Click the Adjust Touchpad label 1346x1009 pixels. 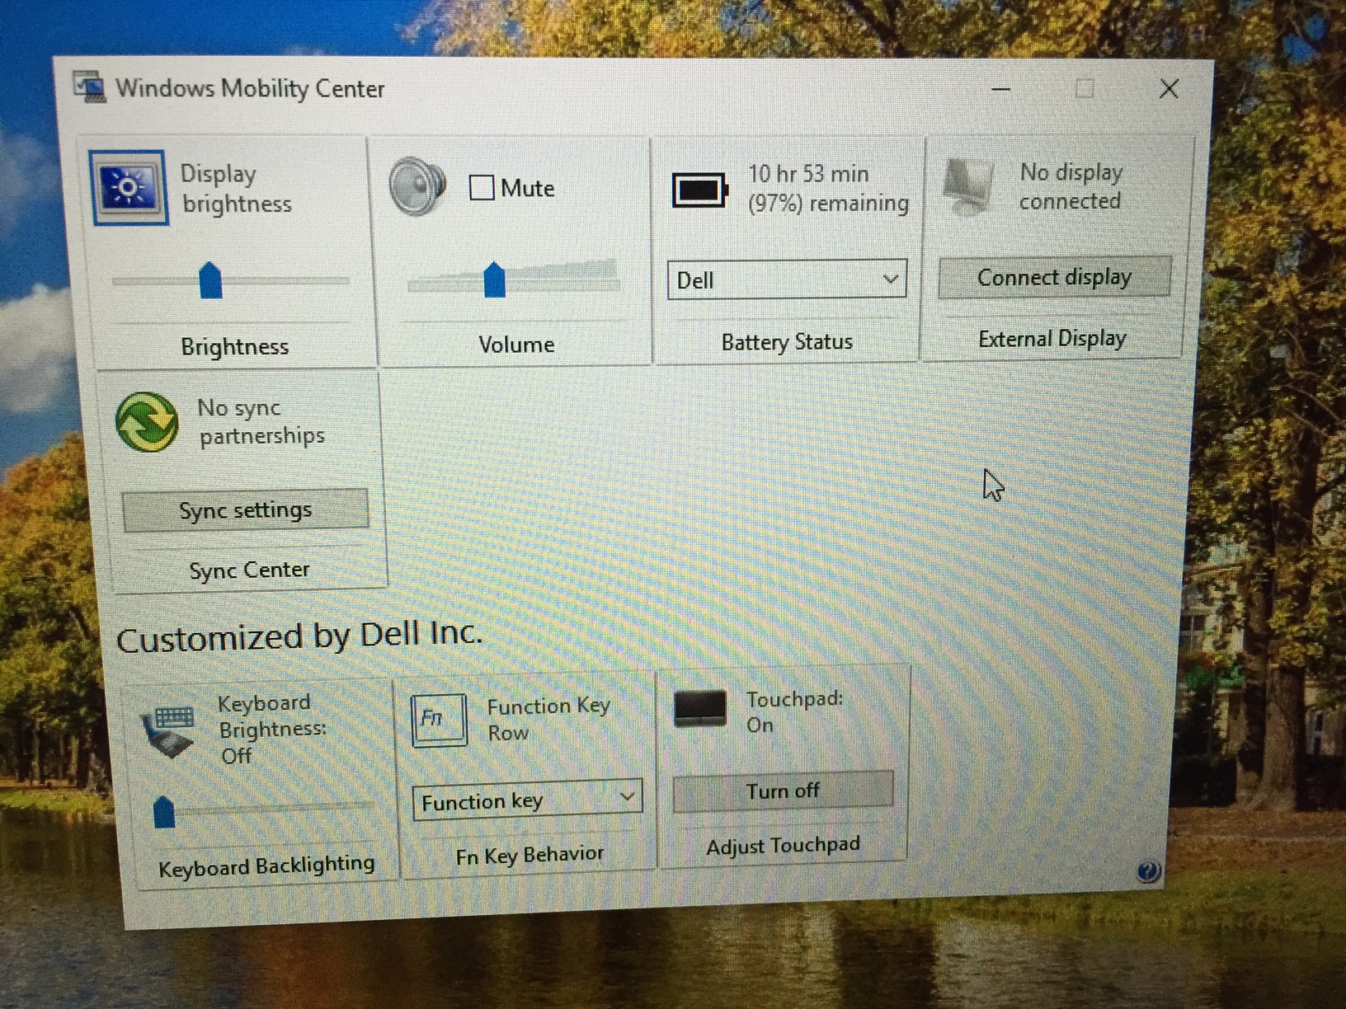(x=783, y=846)
